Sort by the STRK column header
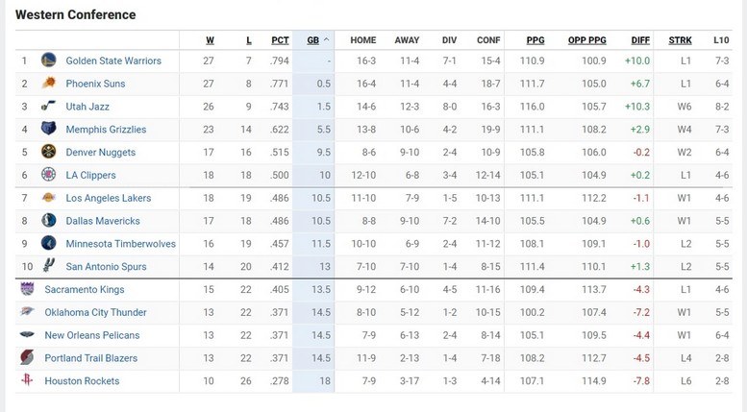 pyautogui.click(x=680, y=40)
